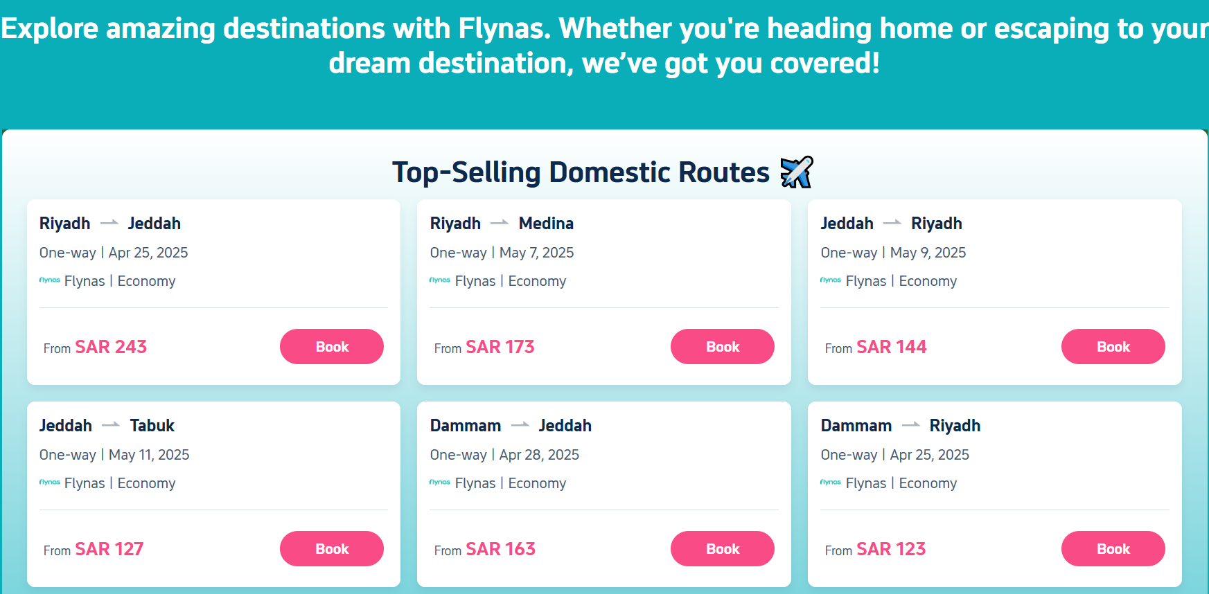
Task: Book the Dammam to Jeddah flight
Action: [x=723, y=548]
